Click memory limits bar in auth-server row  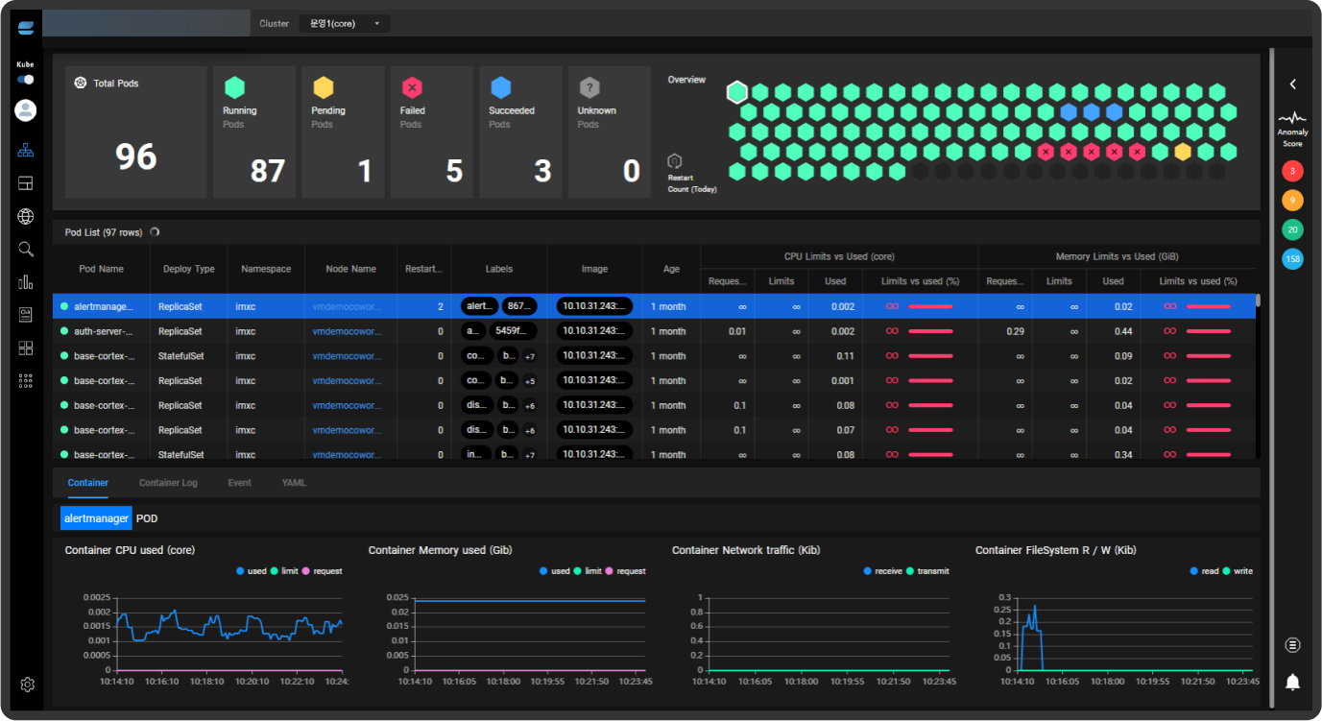click(x=1209, y=331)
